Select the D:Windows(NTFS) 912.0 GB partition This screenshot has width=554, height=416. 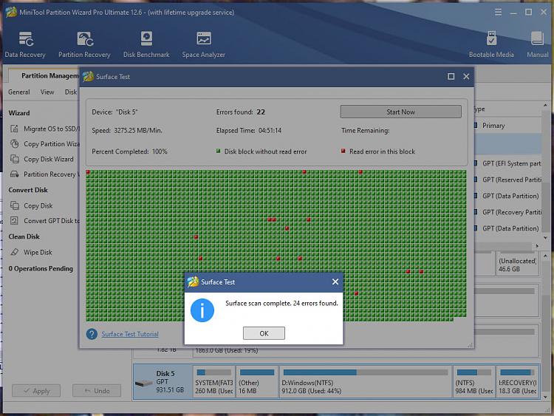tap(366, 382)
